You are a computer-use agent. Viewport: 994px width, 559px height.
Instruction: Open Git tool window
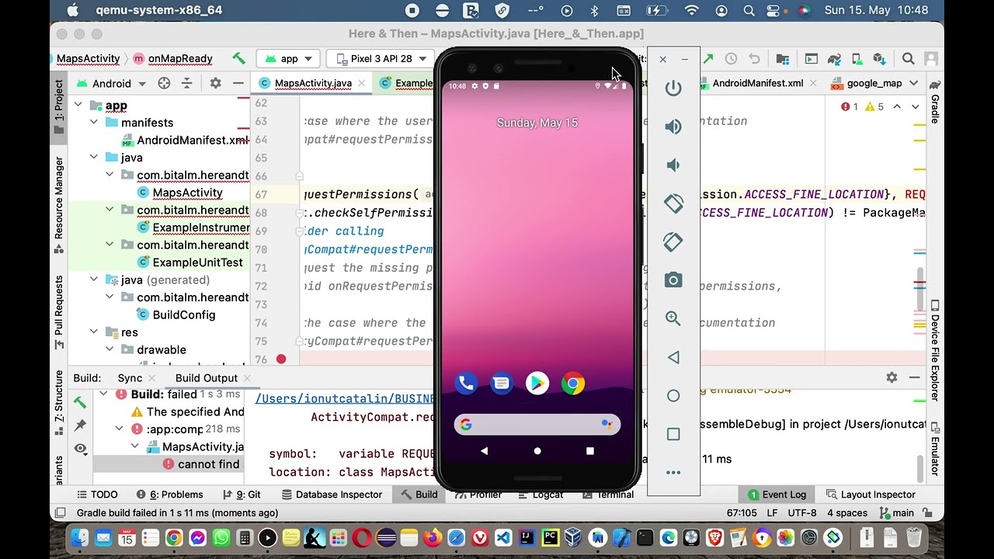pyautogui.click(x=242, y=495)
